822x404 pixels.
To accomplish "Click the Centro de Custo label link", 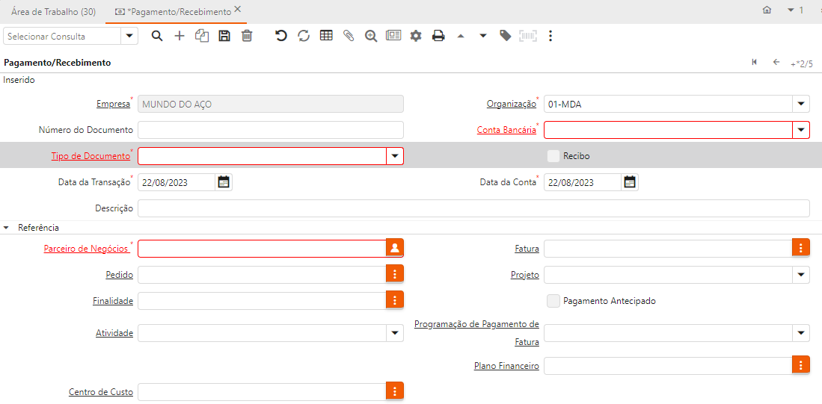I will pyautogui.click(x=100, y=392).
